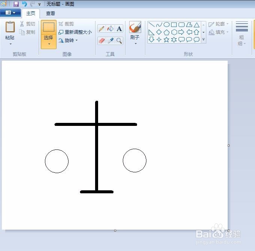This screenshot has width=255, height=251.
Task: Choose the Right arrow shape
Action: [181, 32]
